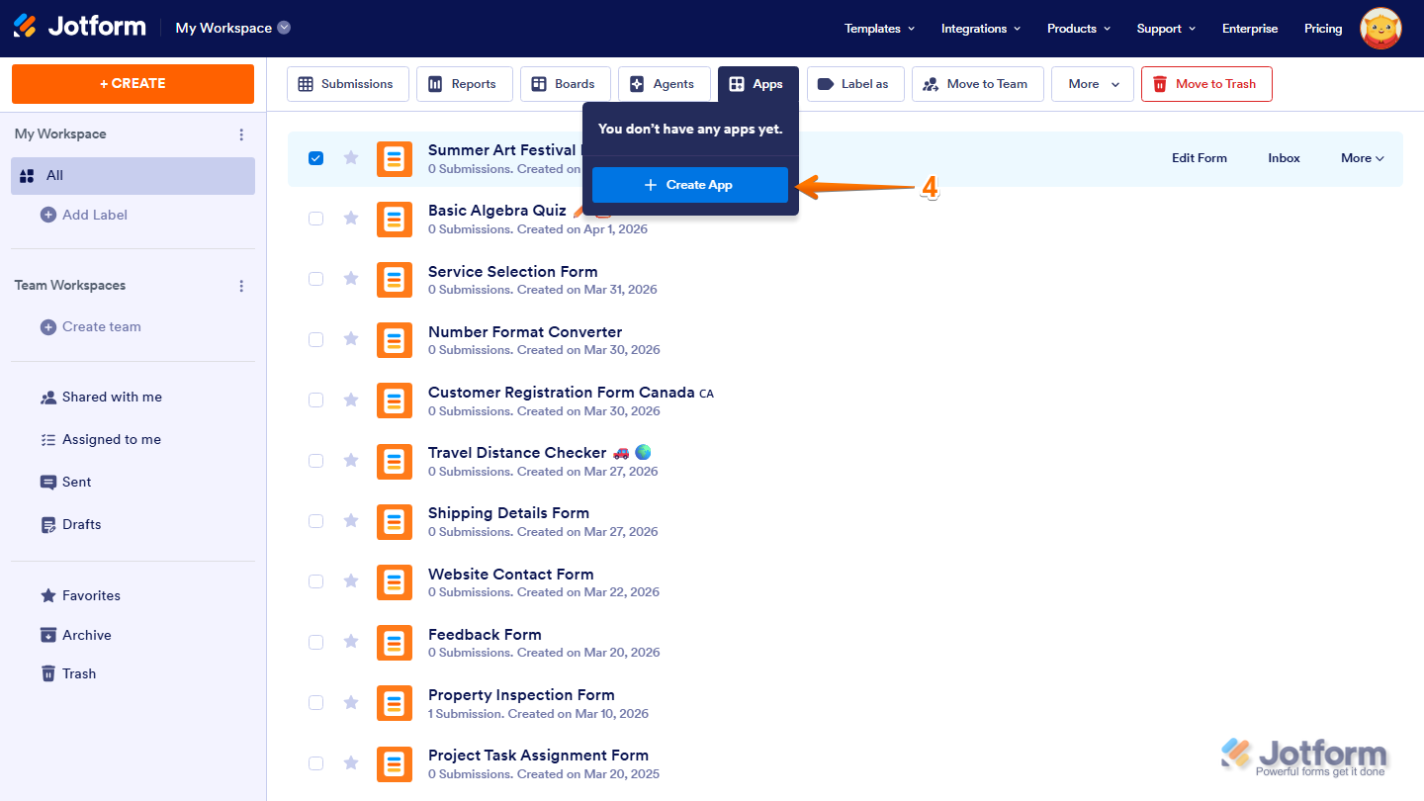This screenshot has height=801, width=1424.
Task: Click the avatar profile picture
Action: coord(1380,28)
